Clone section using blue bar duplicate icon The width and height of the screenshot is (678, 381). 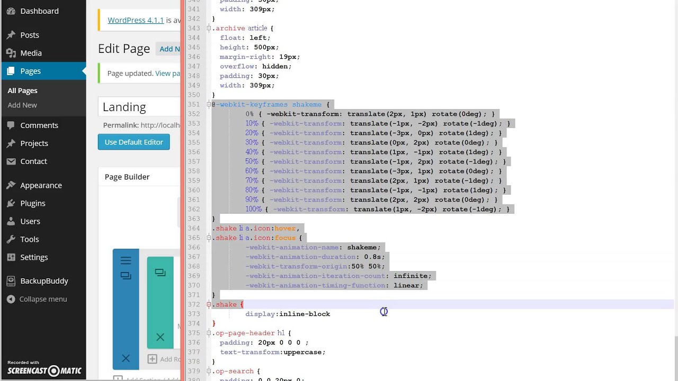pos(126,276)
